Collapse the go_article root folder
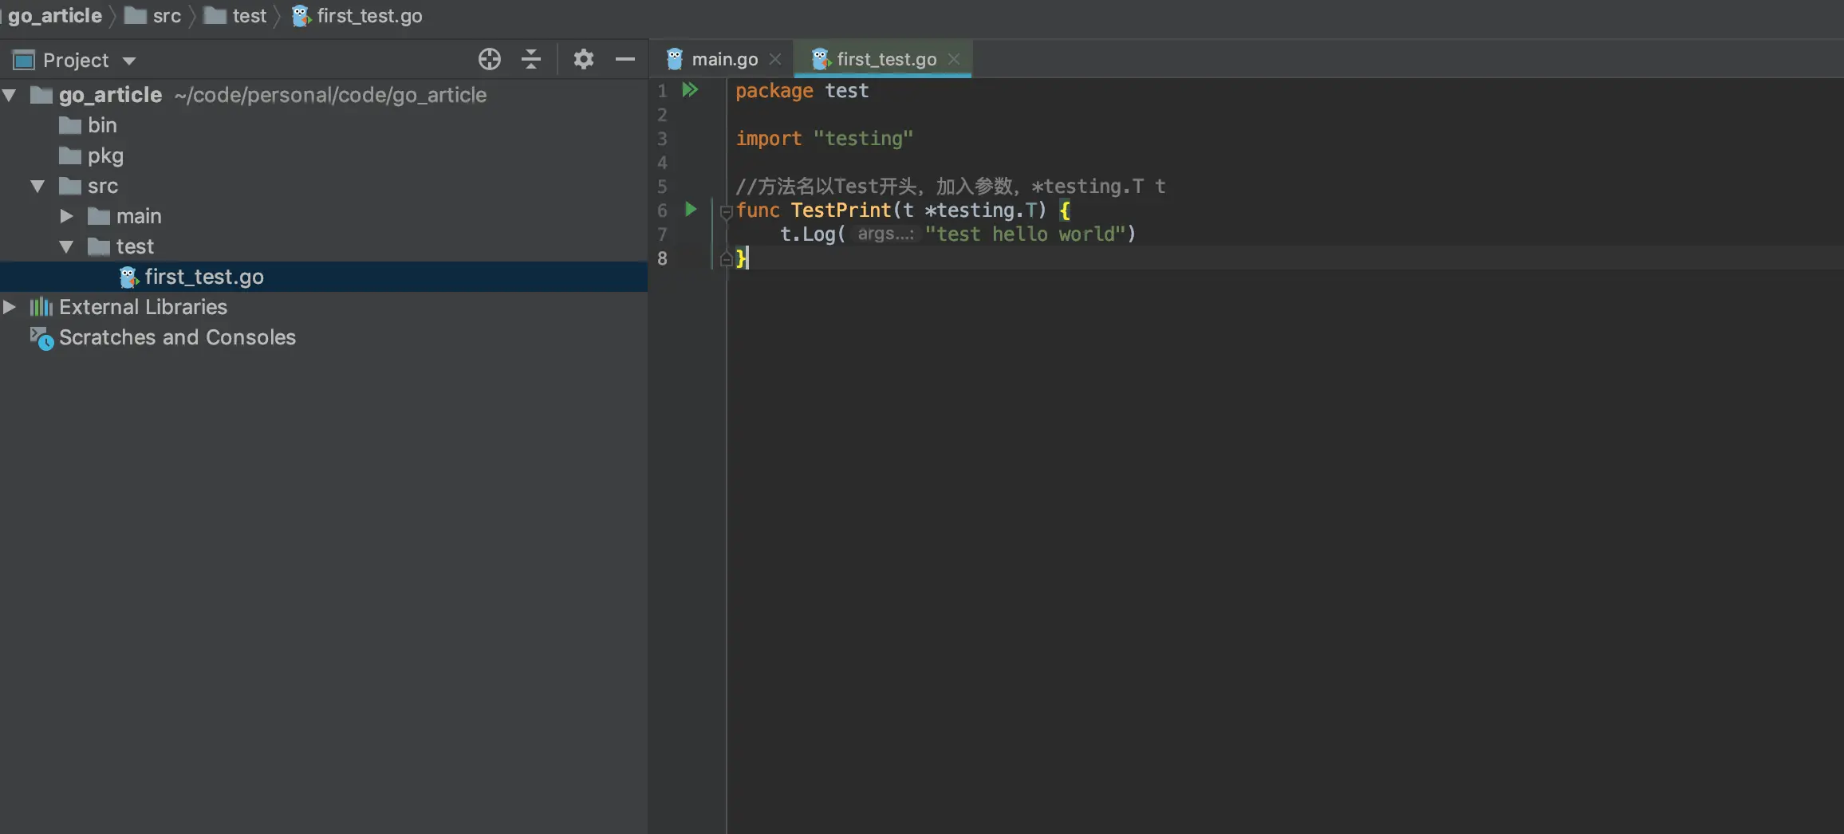The width and height of the screenshot is (1844, 834). tap(10, 96)
